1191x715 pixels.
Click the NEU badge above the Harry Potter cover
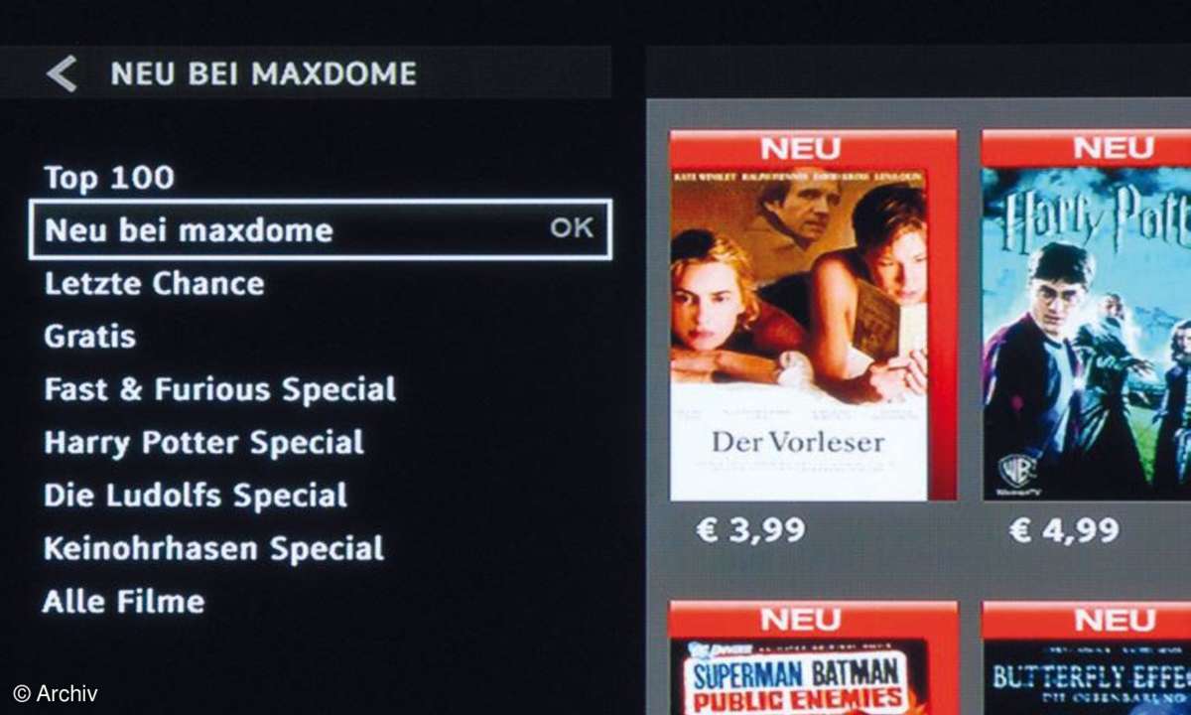(x=1114, y=149)
